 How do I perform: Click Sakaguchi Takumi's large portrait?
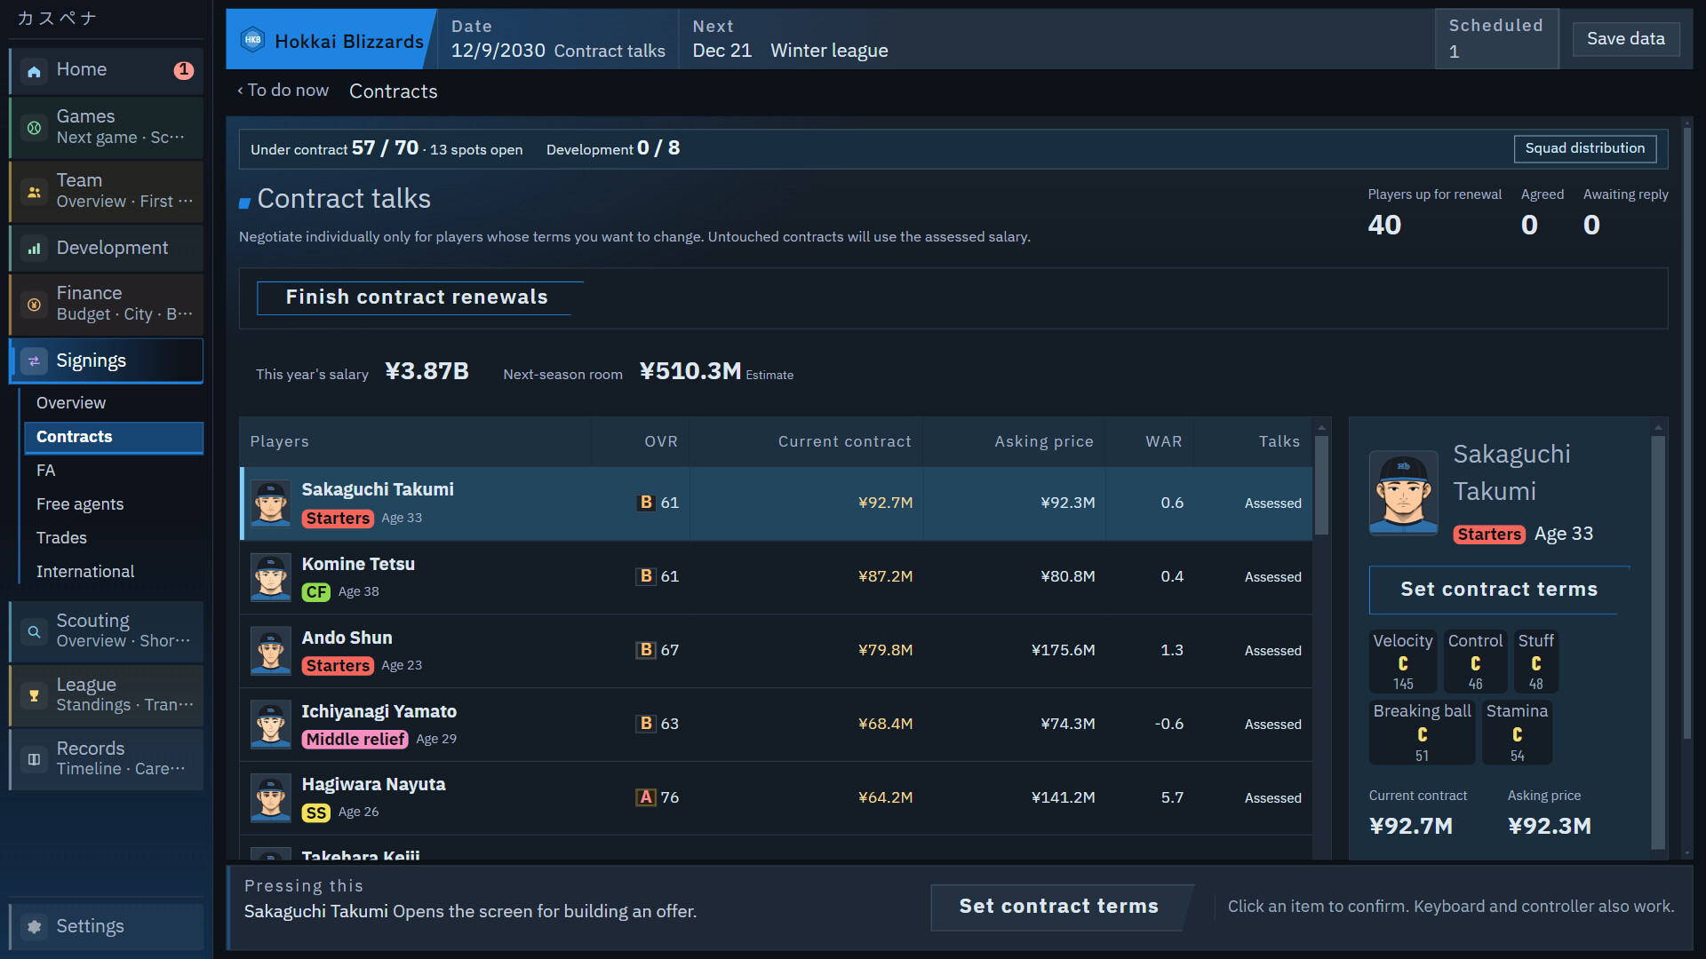[1403, 492]
